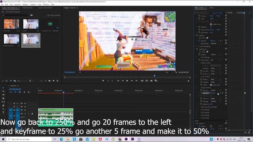Toggle Cache Last checkbox
Image resolution: width=253 pixels, height=142 pixels.
(x=211, y=85)
